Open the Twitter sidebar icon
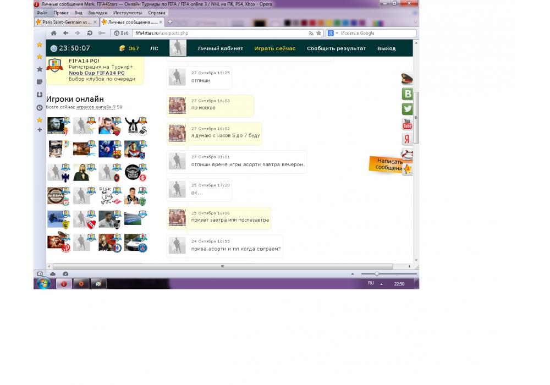This screenshot has height=385, width=550. point(407,109)
